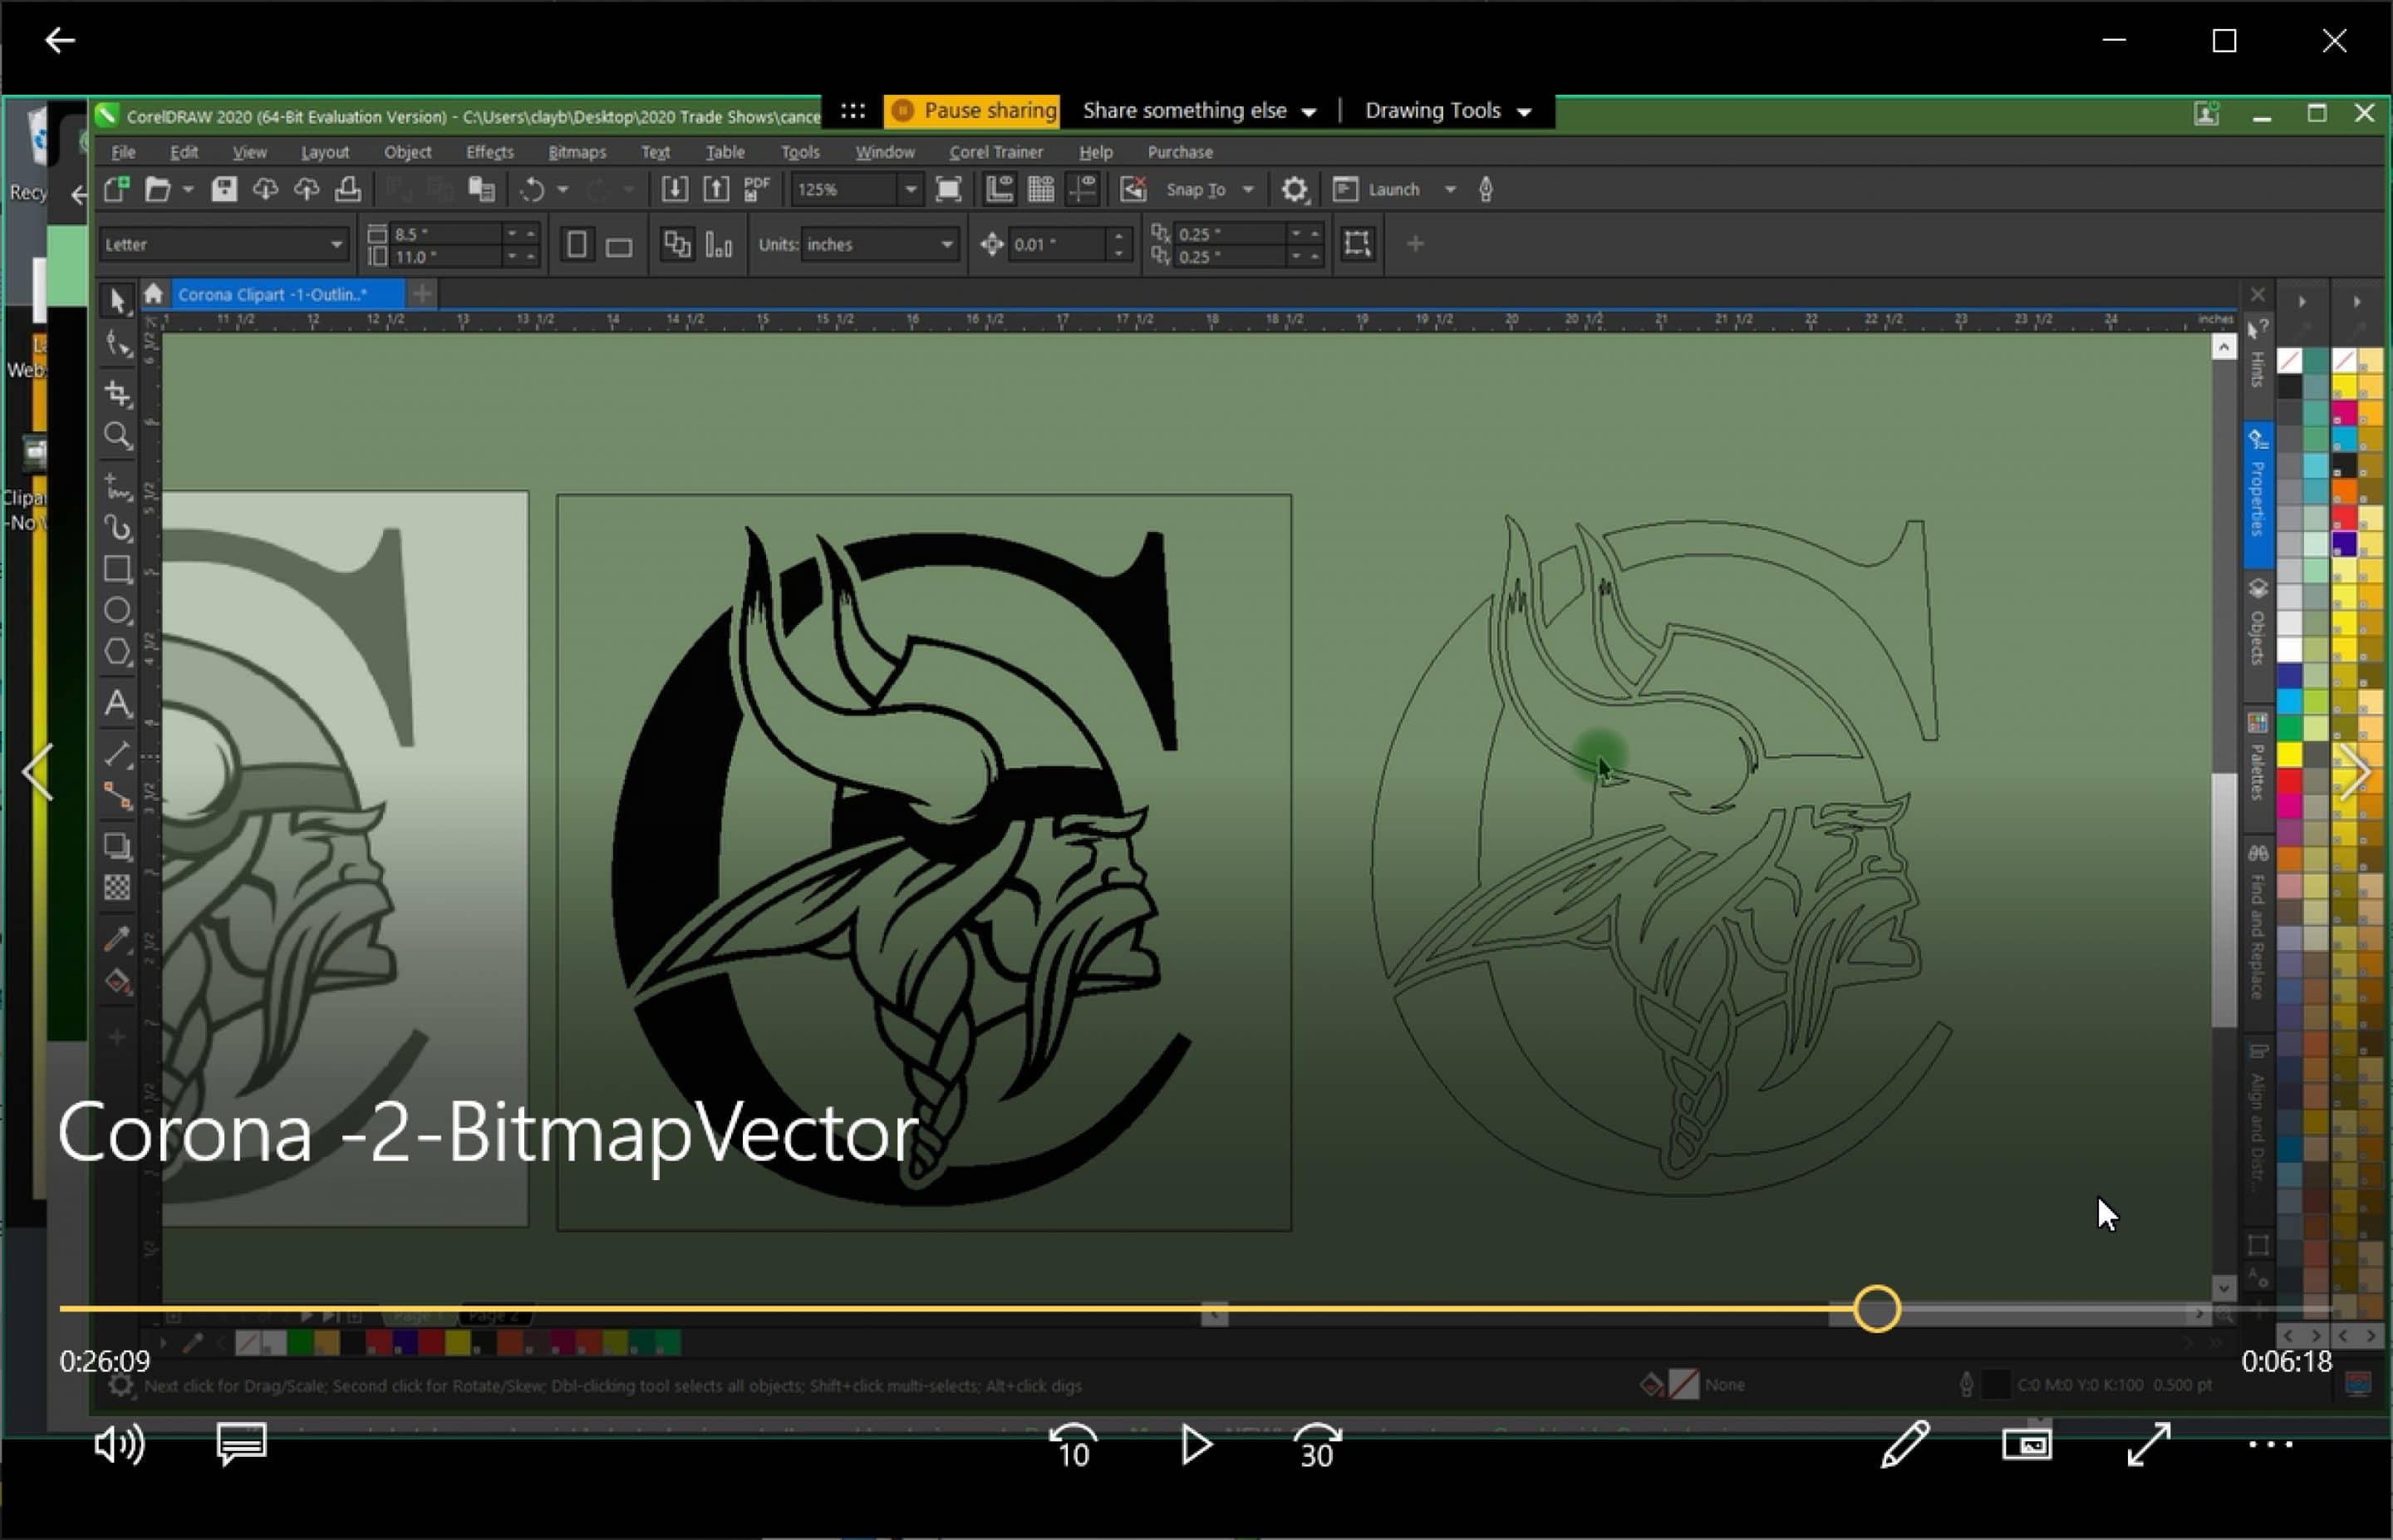Click the New document icon
The image size is (2393, 1540).
click(116, 189)
